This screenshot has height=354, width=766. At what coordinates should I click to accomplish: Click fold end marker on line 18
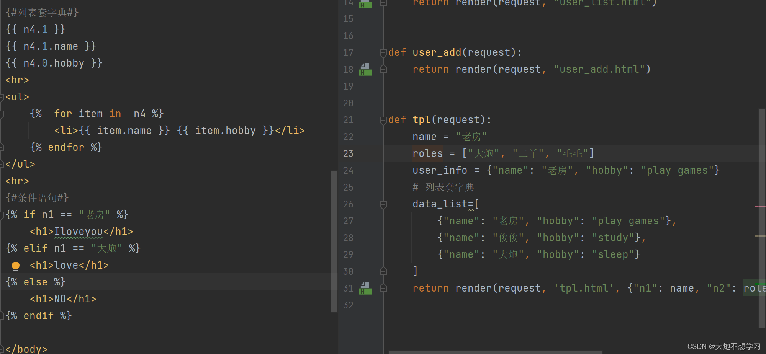pos(383,69)
